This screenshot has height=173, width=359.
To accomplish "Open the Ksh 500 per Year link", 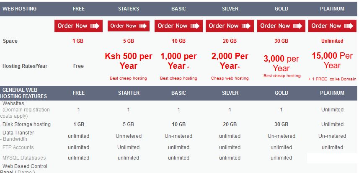I will coord(129,61).
